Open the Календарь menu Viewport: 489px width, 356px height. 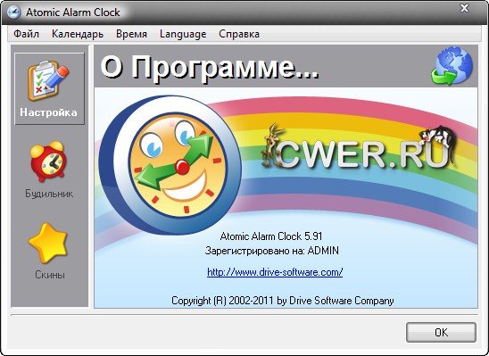click(78, 34)
